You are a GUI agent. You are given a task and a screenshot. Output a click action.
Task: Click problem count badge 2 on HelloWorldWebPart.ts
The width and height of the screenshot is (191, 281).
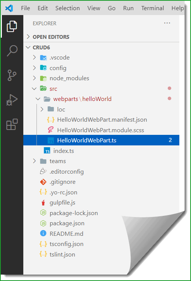[x=170, y=140]
